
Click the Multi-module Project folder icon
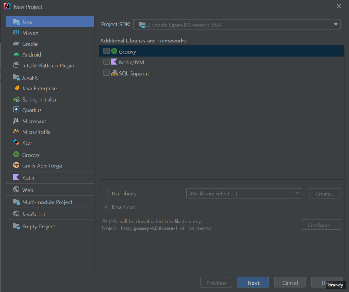point(16,202)
